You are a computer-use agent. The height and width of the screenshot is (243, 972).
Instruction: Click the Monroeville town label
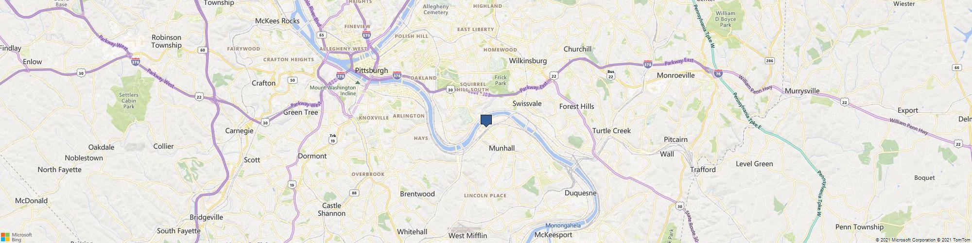coord(676,75)
